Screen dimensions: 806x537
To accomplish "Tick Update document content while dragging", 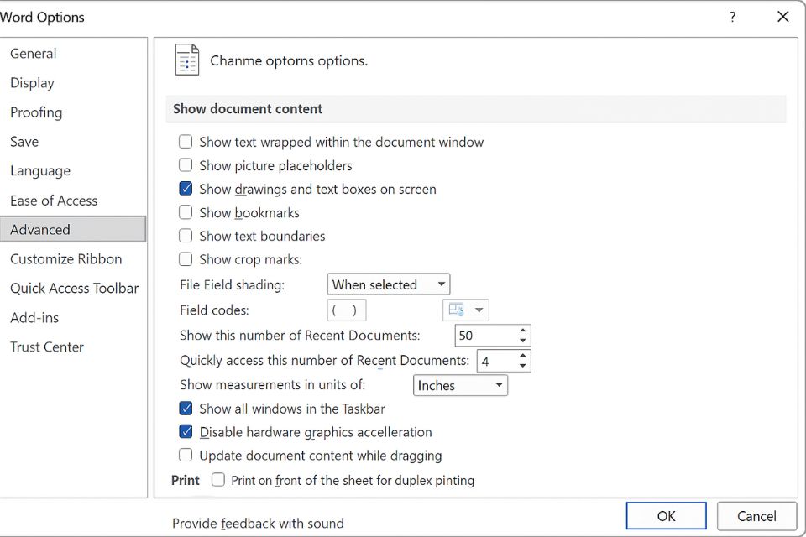I will pos(186,456).
